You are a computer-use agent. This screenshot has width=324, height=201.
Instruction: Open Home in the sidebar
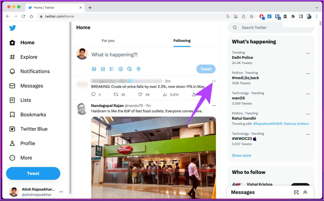22,43
